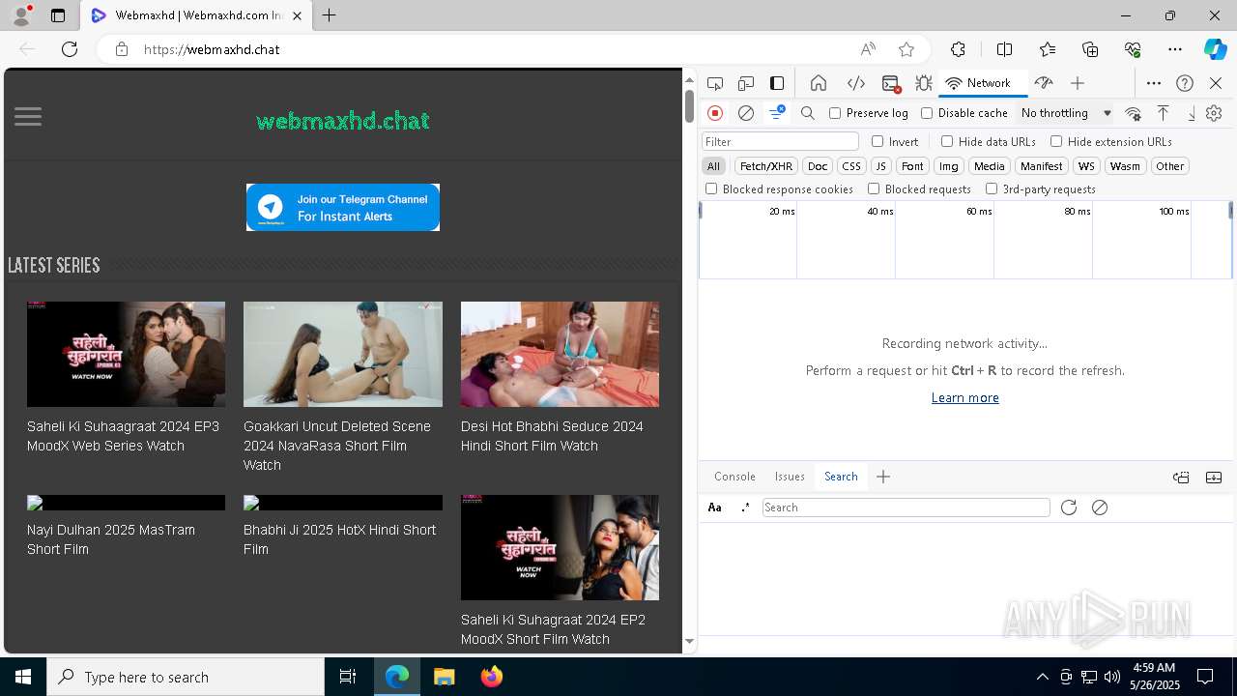
Task: Open the tab actions menu
Action: point(58,15)
